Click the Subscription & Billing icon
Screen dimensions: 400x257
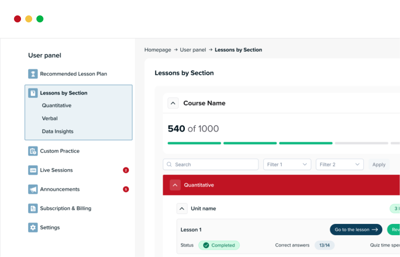(33, 208)
